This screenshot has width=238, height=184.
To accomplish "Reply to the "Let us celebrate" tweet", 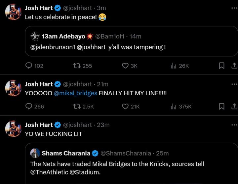I will tap(29, 66).
